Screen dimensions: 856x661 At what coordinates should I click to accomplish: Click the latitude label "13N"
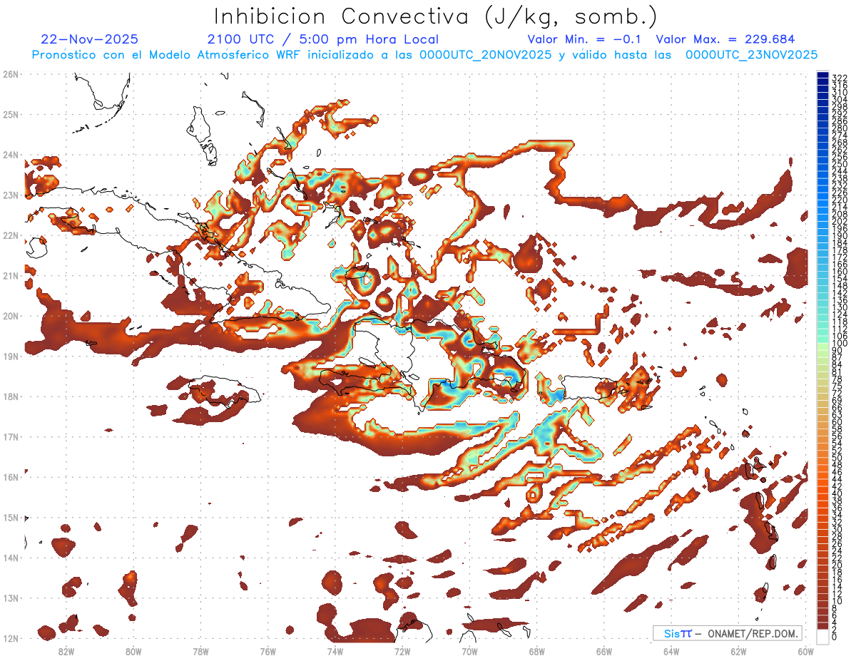(x=10, y=598)
